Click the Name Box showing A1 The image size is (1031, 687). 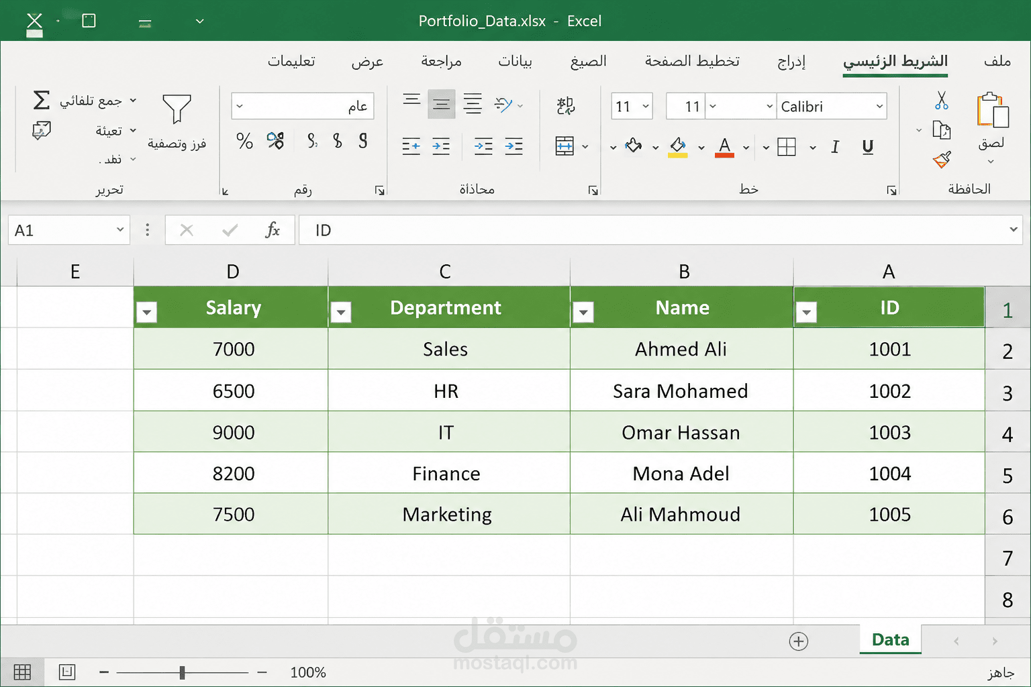coord(68,230)
